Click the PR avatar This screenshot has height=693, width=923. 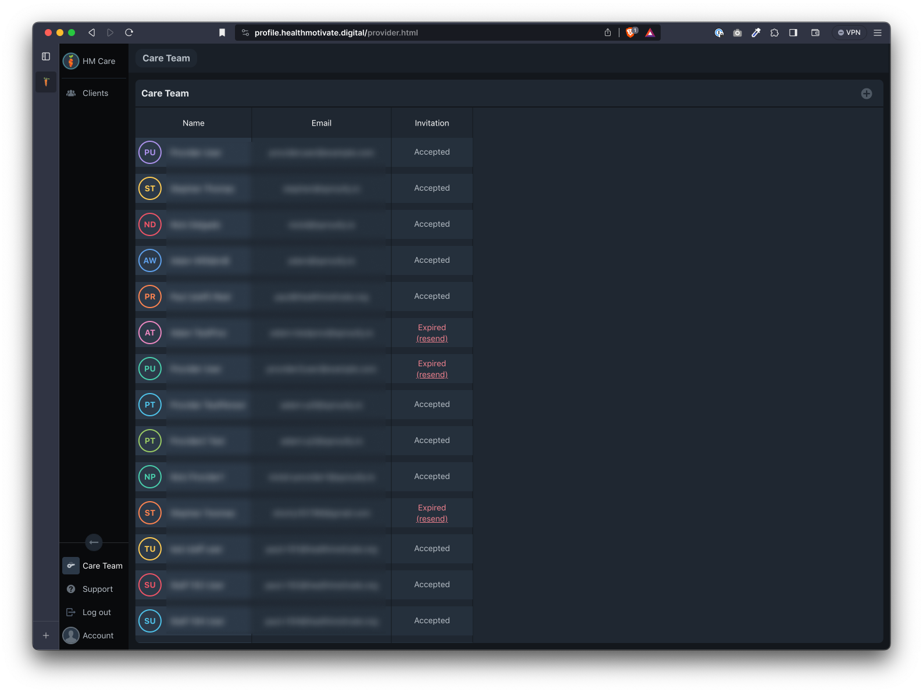point(150,297)
